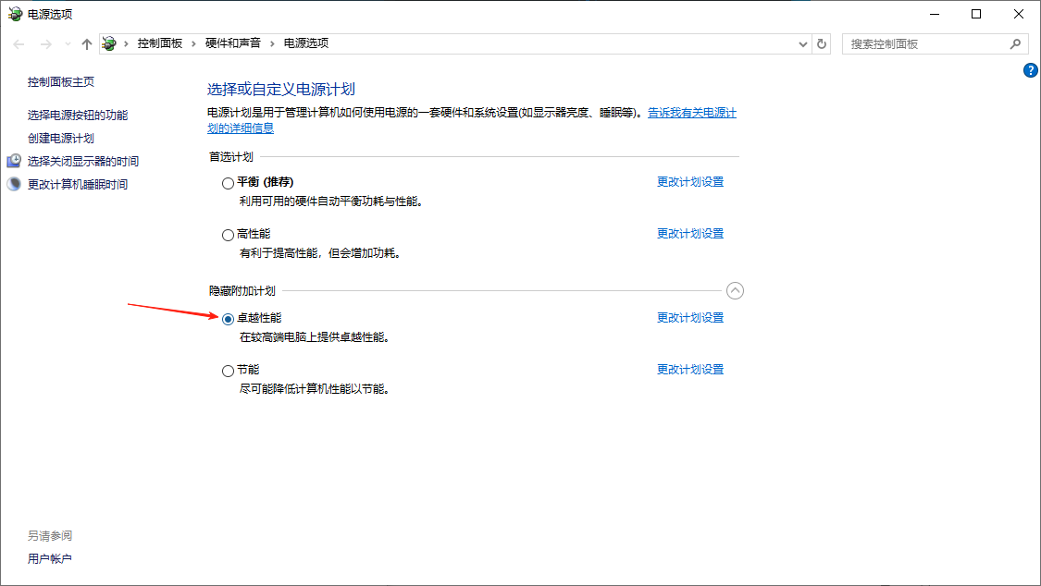Click the blue help question mark icon

point(1031,70)
